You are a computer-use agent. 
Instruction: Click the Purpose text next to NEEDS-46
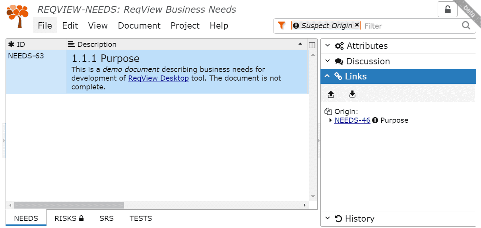[x=394, y=120]
